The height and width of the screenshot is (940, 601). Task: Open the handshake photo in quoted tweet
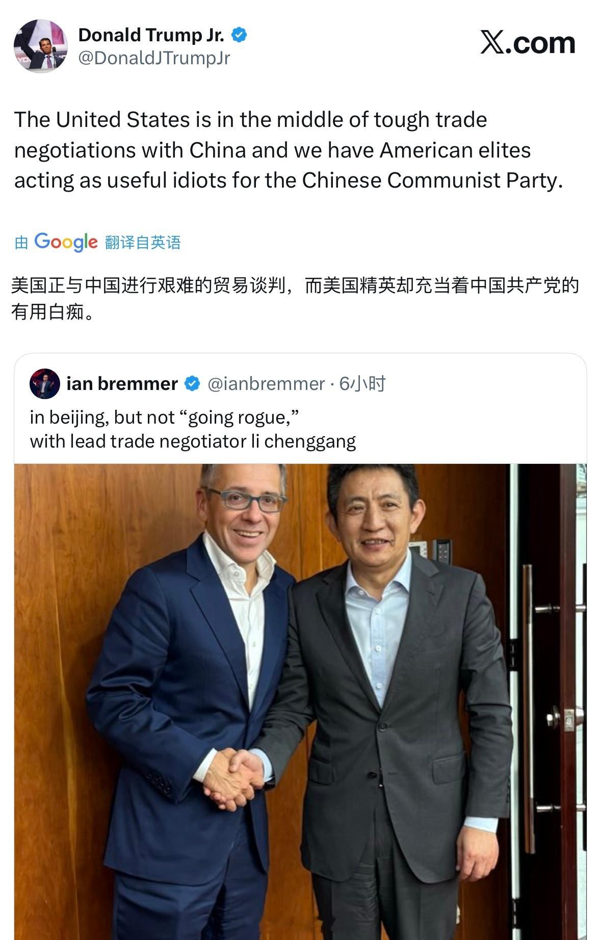coord(300,701)
